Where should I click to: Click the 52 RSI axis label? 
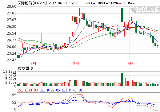(x=14, y=102)
